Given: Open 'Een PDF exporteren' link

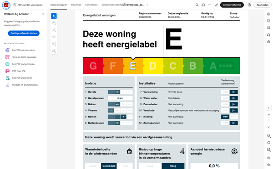Looking at the screenshot, I should pos(22,78).
